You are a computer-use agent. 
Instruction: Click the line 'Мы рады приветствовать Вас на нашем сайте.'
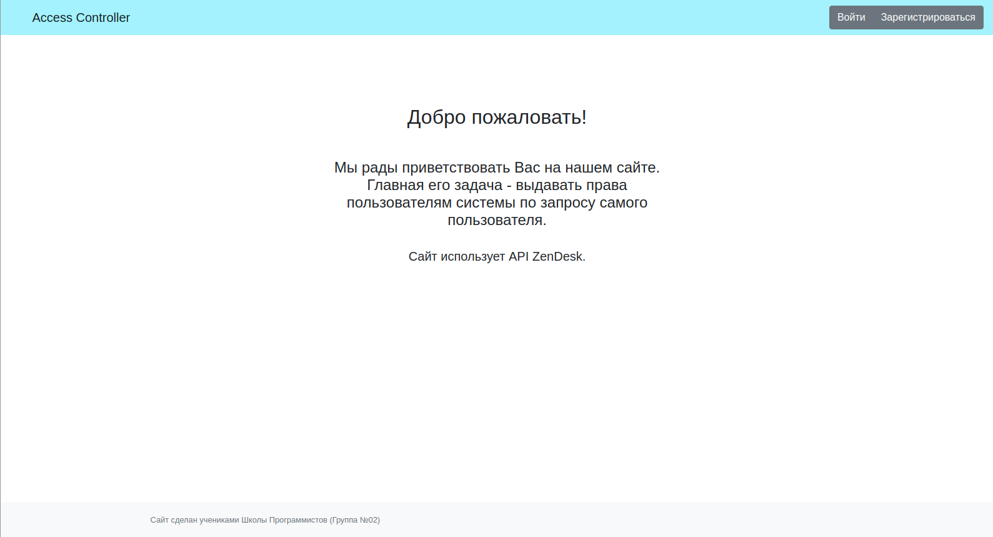[x=497, y=168]
